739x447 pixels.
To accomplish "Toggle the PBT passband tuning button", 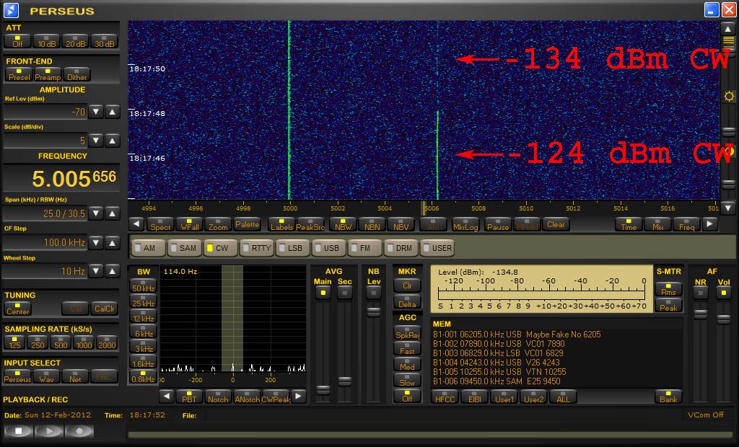I will point(189,397).
